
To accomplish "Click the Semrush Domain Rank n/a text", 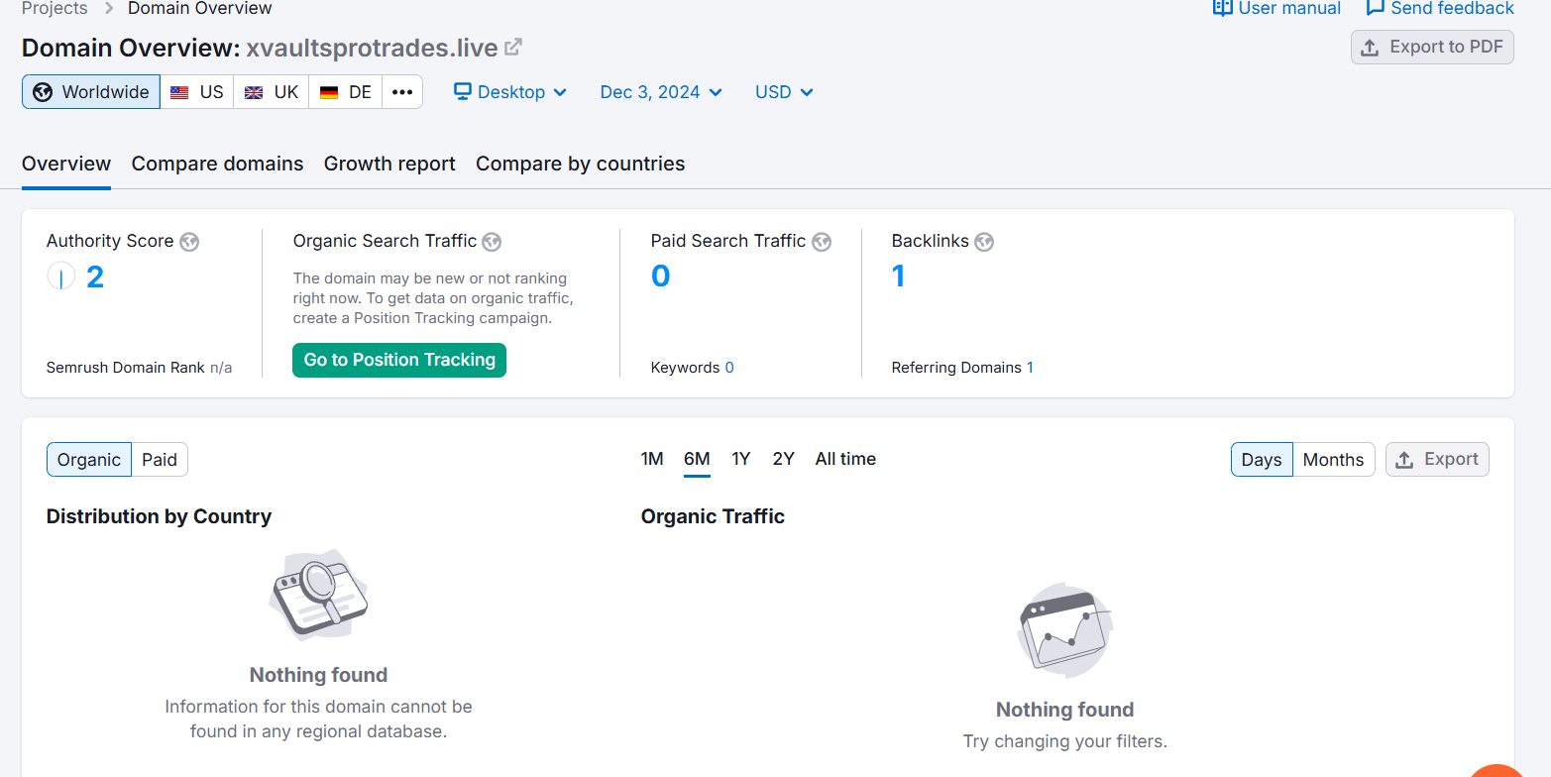I will [x=139, y=368].
